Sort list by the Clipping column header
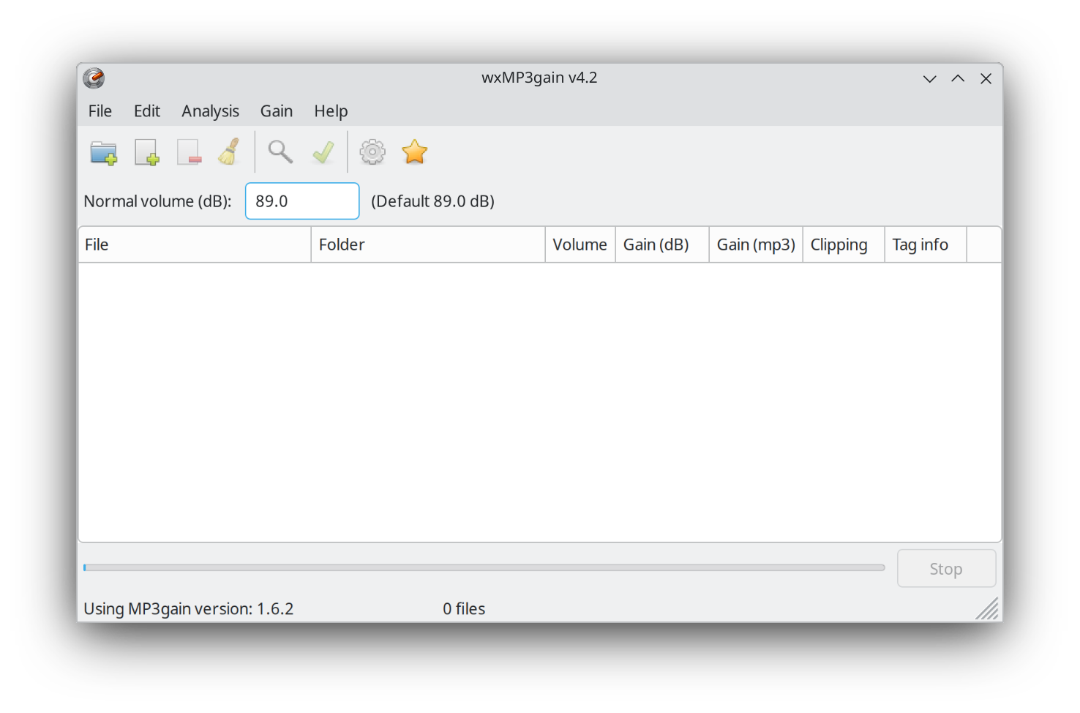 [839, 244]
